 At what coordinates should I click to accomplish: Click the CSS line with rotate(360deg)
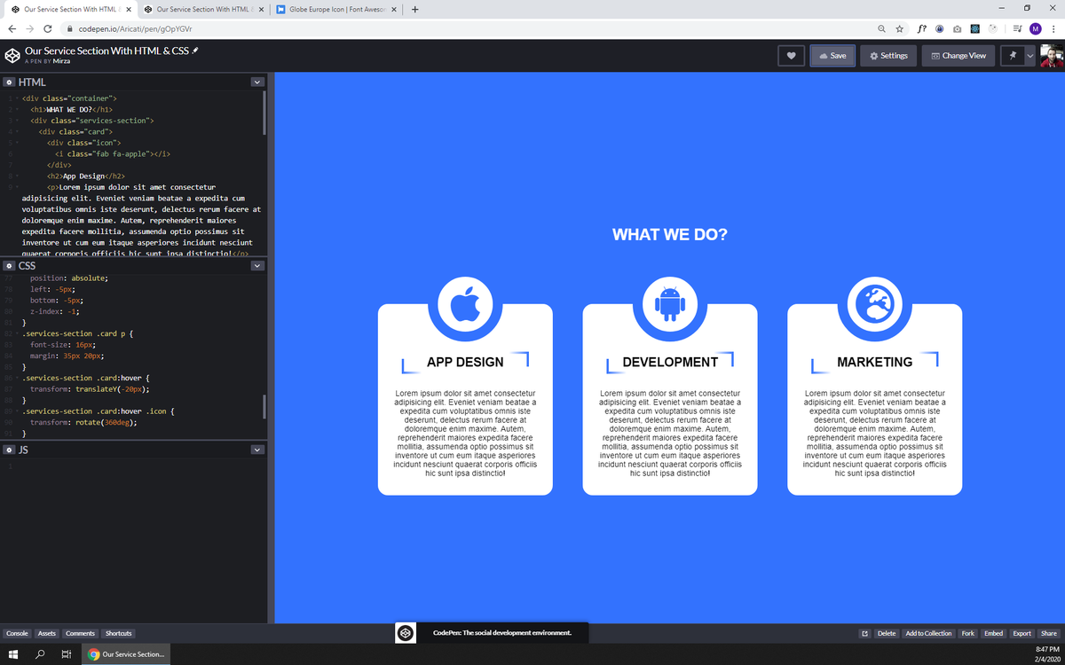83,423
